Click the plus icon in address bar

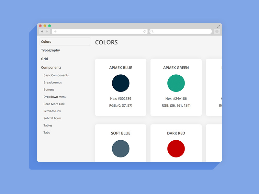(55, 31)
